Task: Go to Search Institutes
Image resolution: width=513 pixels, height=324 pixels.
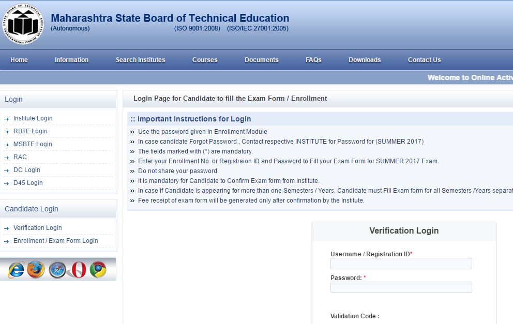Action: (140, 60)
